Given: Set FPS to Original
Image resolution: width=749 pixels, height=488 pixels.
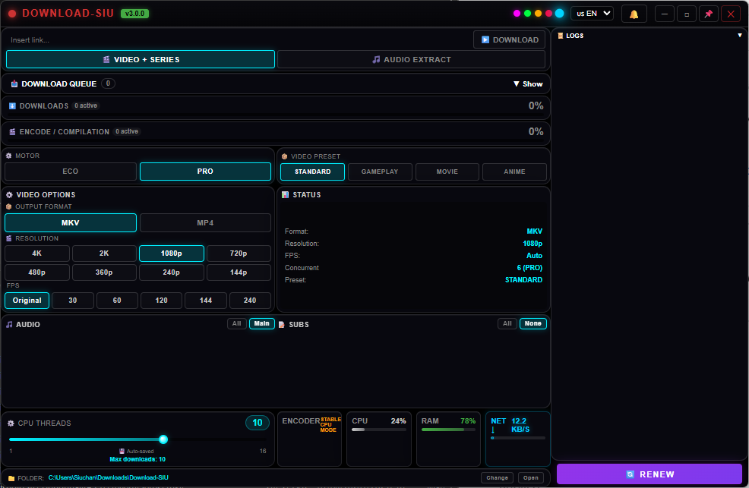Looking at the screenshot, I should click(x=27, y=301).
